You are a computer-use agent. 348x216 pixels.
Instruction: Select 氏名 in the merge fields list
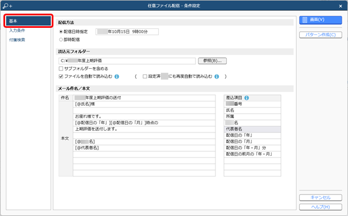point(252,110)
